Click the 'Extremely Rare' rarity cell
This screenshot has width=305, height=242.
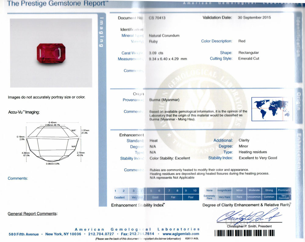coord(210,197)
